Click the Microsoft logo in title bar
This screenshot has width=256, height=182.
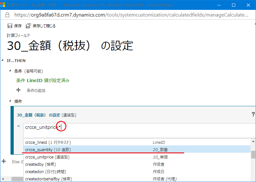coord(3,5)
